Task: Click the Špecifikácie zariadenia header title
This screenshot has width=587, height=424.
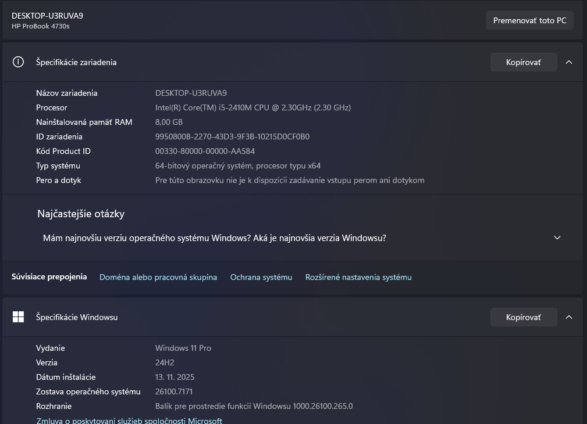Action: 76,62
